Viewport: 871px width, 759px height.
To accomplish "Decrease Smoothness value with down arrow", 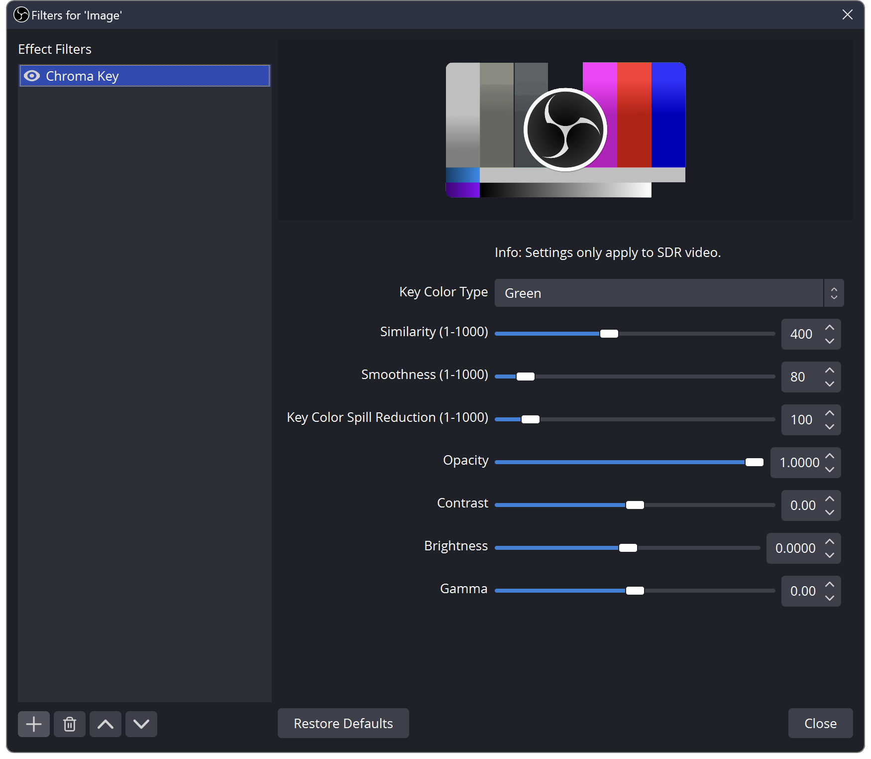I will (x=830, y=384).
